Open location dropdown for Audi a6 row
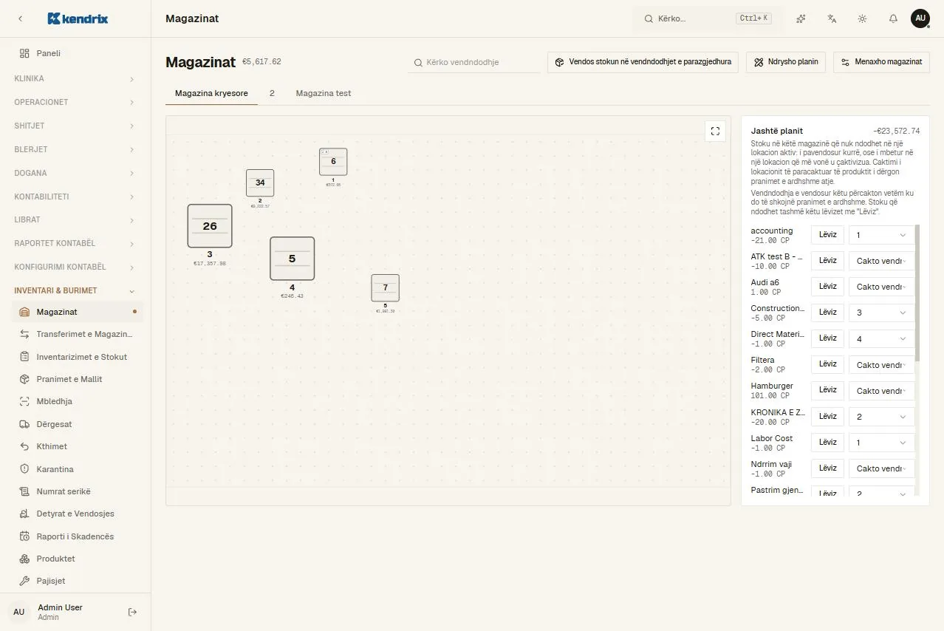Viewport: 944px width, 631px height. [x=881, y=287]
